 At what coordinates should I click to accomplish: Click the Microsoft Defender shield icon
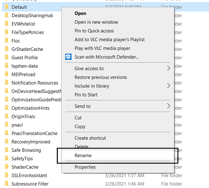tap(68, 57)
